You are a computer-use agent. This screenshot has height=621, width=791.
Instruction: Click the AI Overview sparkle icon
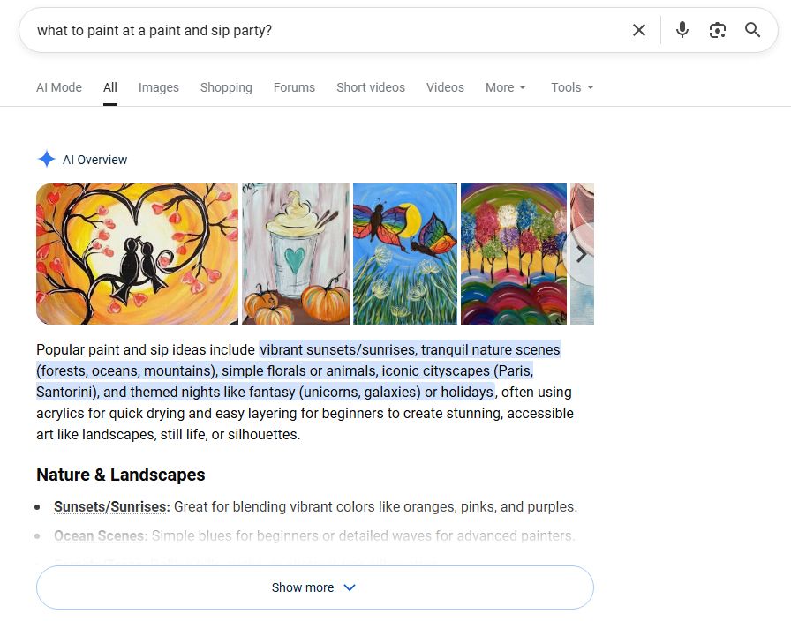[46, 160]
